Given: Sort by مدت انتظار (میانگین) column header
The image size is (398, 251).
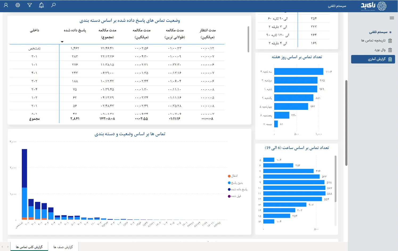Looking at the screenshot, I should (x=208, y=34).
